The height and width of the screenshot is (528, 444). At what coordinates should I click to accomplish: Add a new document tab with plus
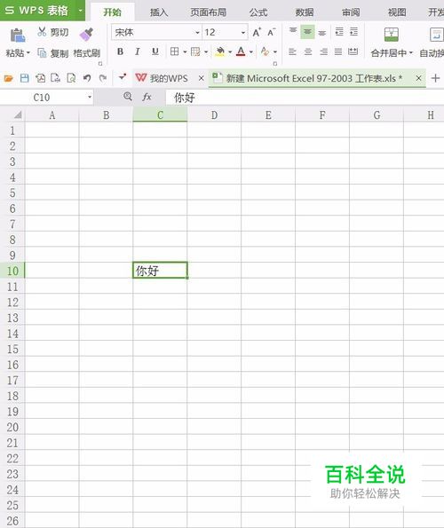tap(436, 78)
